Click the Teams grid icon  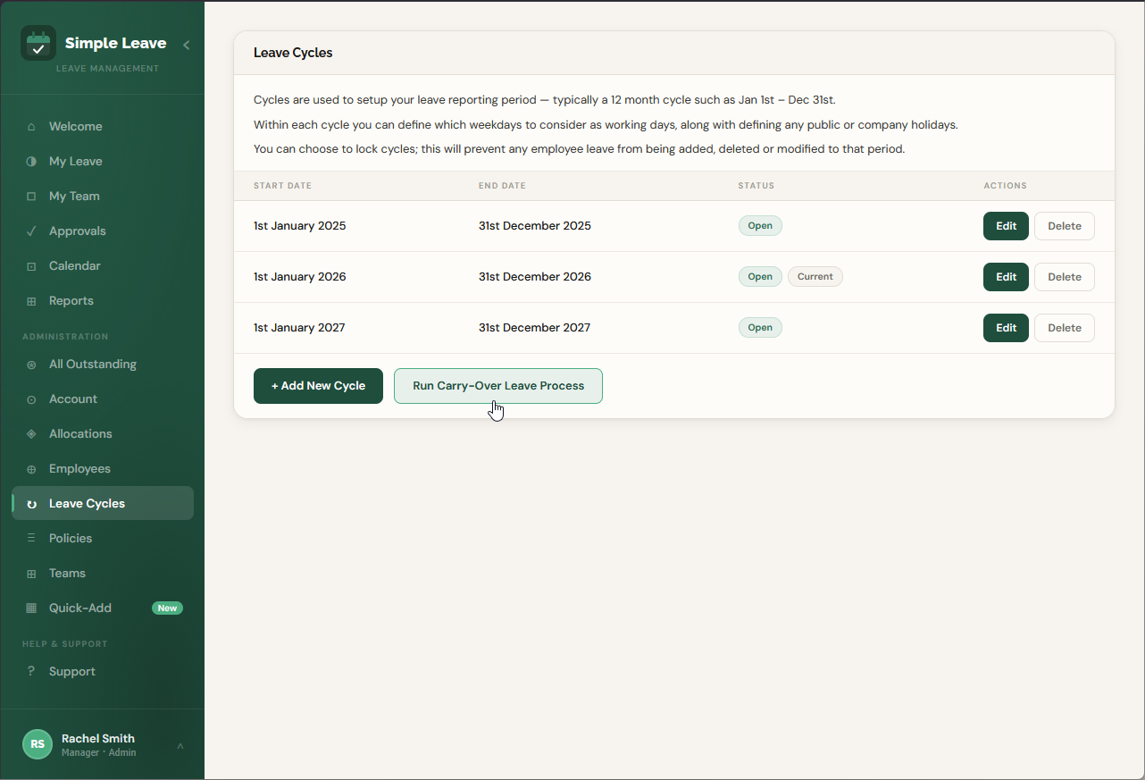tap(31, 574)
